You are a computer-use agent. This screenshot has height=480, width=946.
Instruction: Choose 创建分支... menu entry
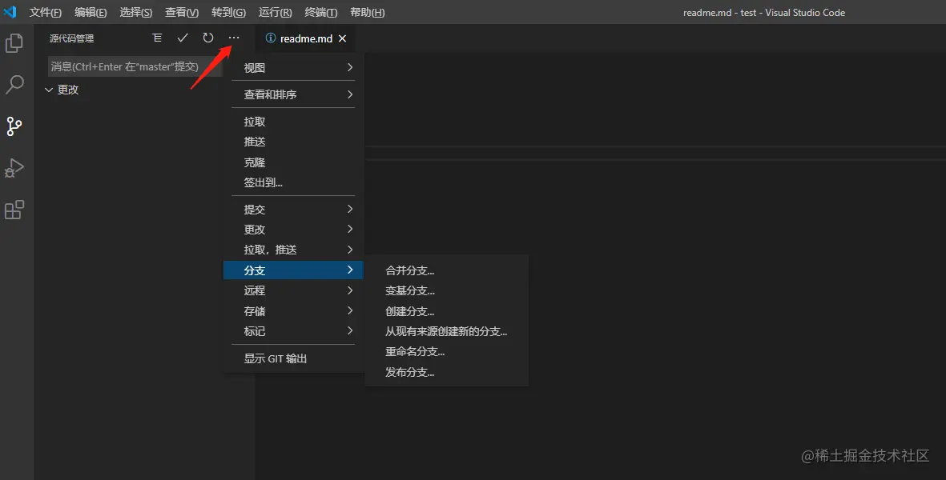[410, 311]
